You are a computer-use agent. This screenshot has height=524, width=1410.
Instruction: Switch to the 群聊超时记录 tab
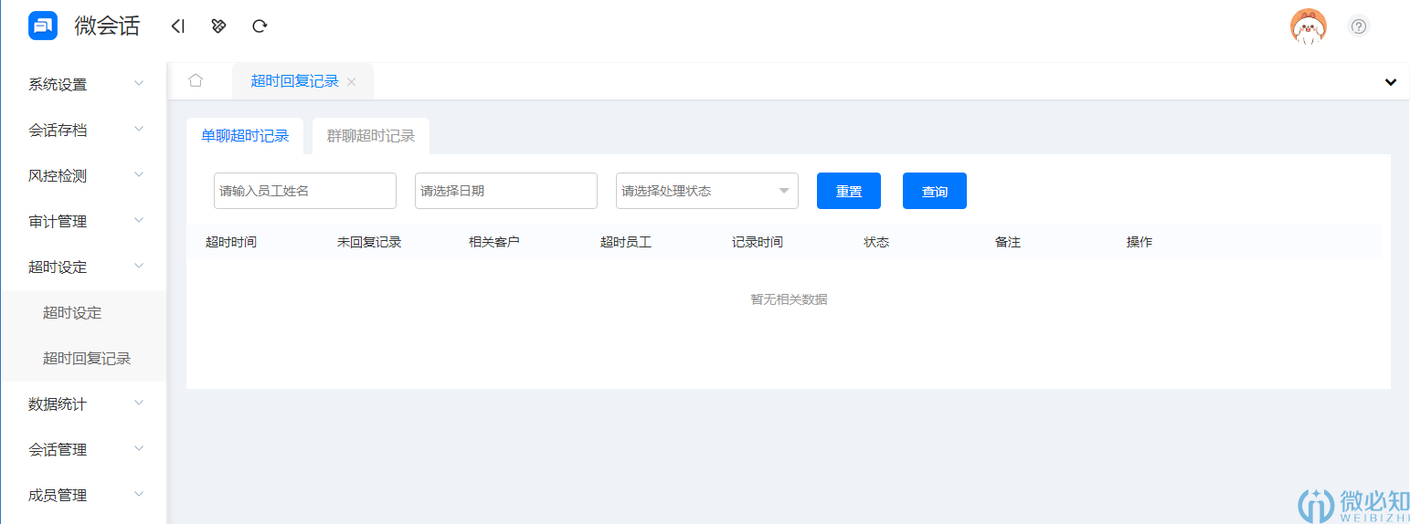click(371, 136)
